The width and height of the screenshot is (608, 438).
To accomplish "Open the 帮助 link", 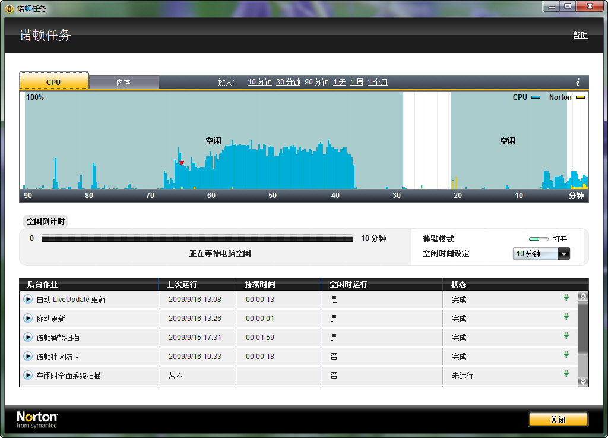I will coord(580,35).
